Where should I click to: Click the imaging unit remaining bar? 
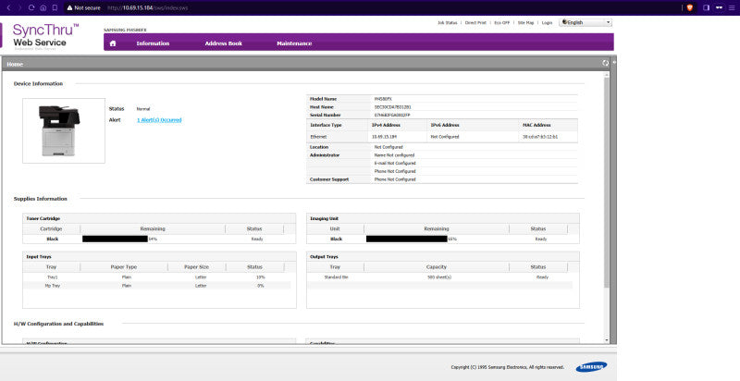[407, 240]
